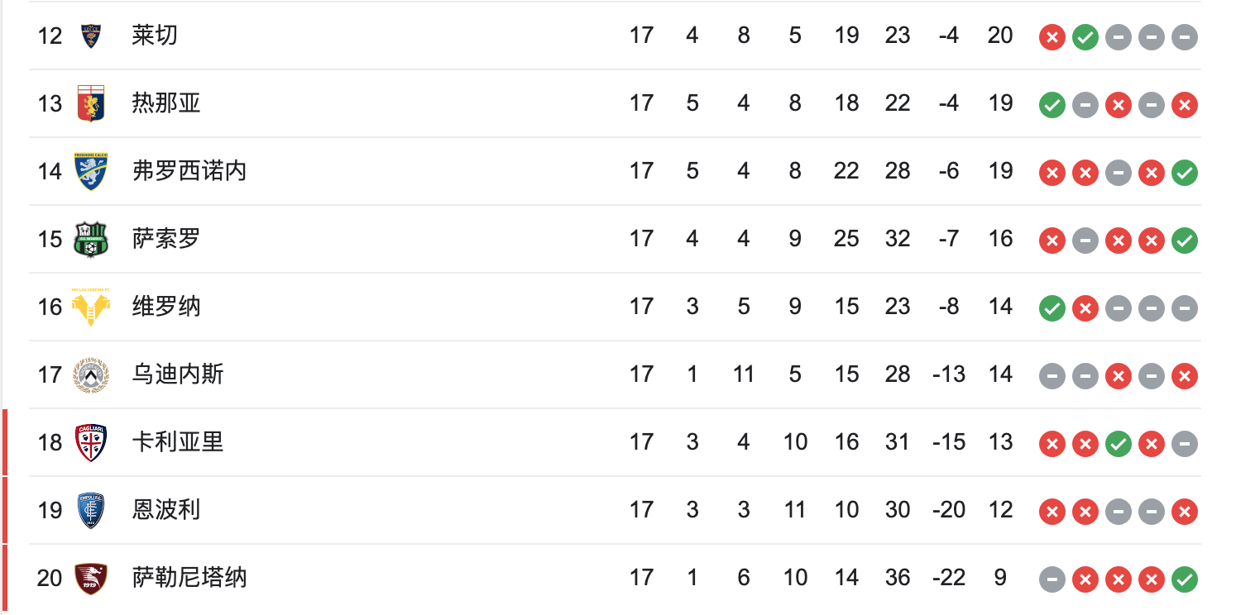Click the Salernitana club crest
Viewport: 1236px width, 615px height.
91,578
